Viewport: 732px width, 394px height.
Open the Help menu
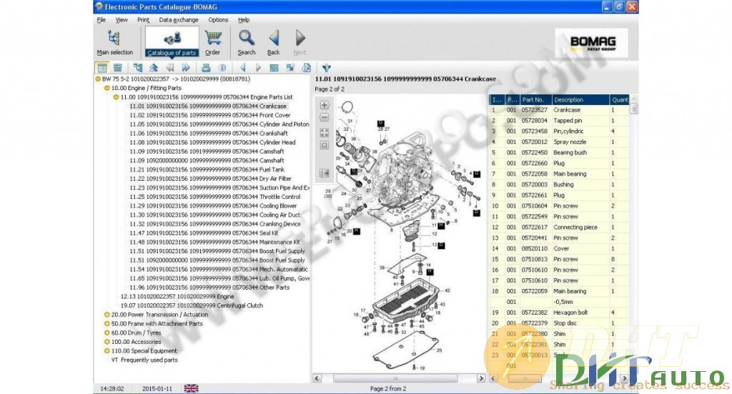244,20
